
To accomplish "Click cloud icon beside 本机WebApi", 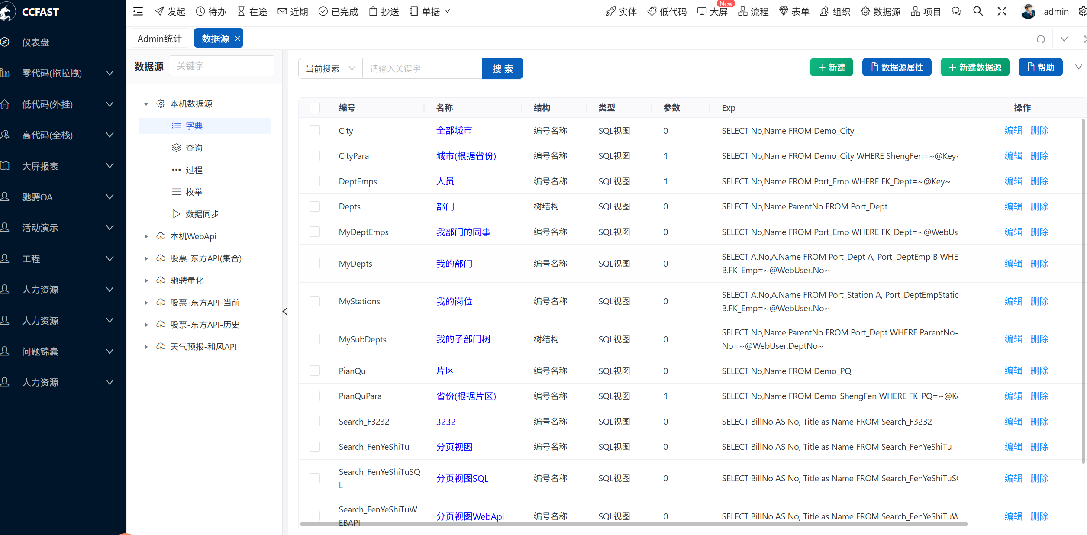I will [x=161, y=236].
